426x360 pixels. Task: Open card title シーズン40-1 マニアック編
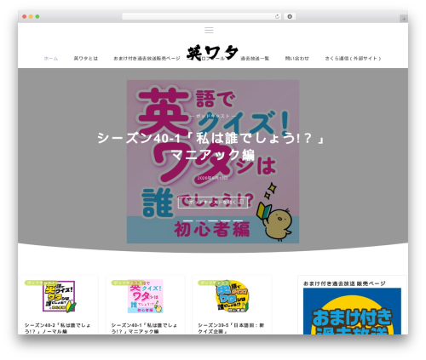coord(144,329)
